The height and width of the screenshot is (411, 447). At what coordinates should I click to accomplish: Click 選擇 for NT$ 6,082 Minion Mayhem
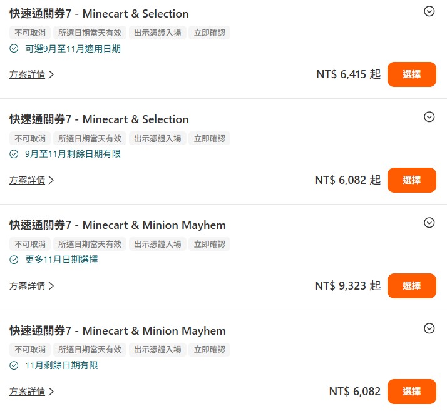411,392
